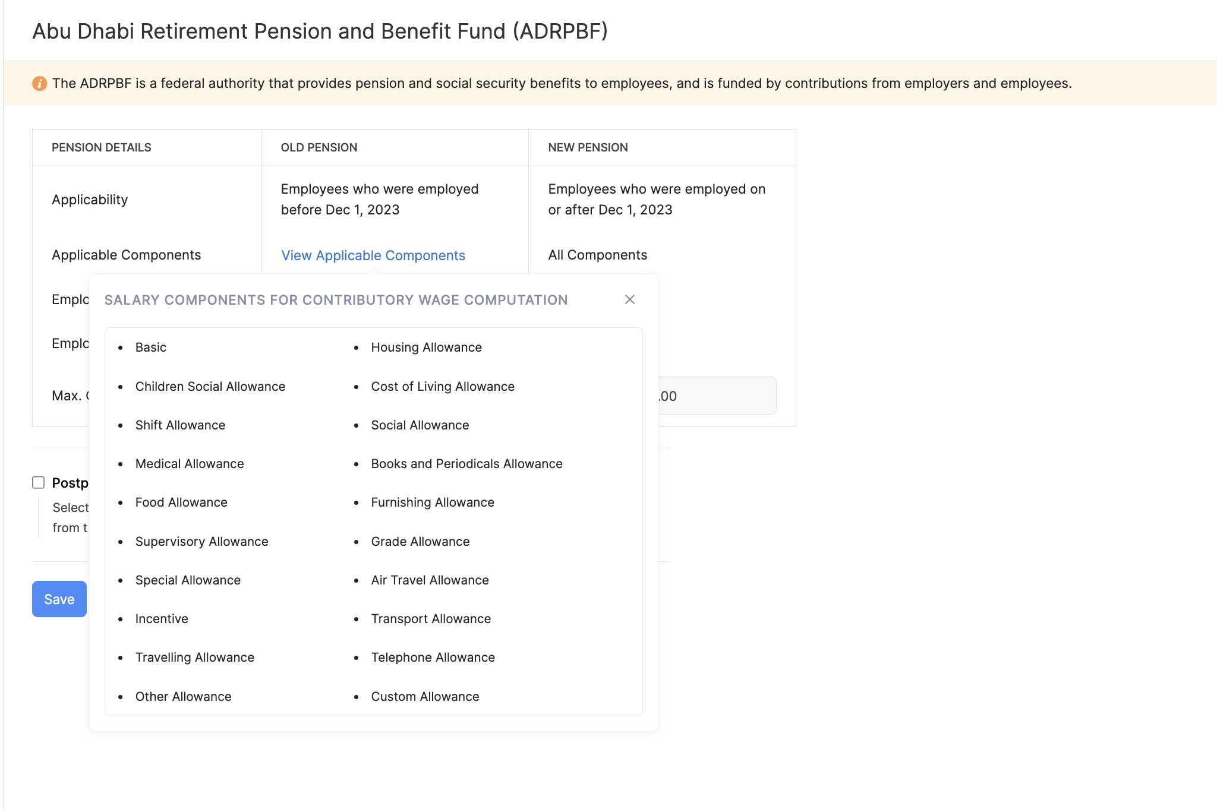Click Housing Allowance list item
Viewport: 1217px width, 809px height.
[x=426, y=347]
